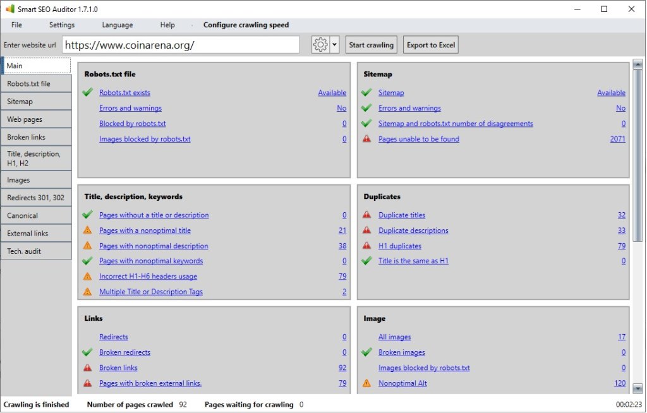Open the Settings menu
647x413 pixels.
pos(62,25)
